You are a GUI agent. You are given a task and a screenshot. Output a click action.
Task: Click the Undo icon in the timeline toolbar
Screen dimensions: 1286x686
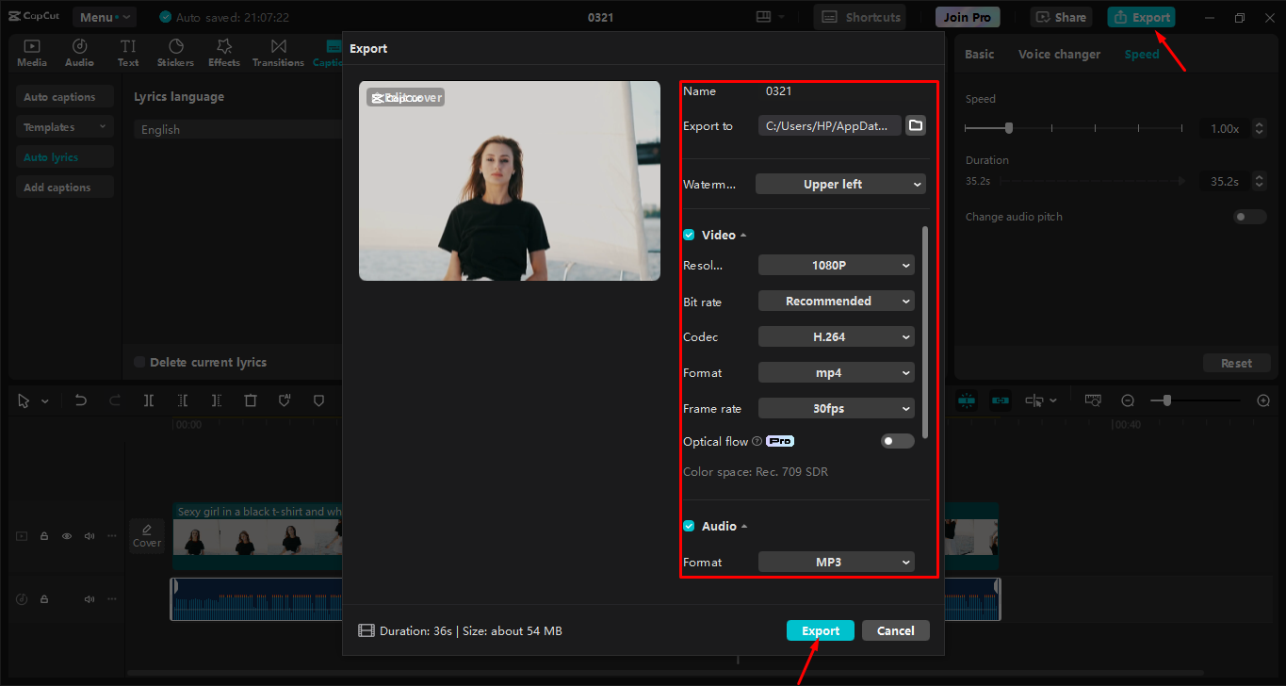click(80, 400)
